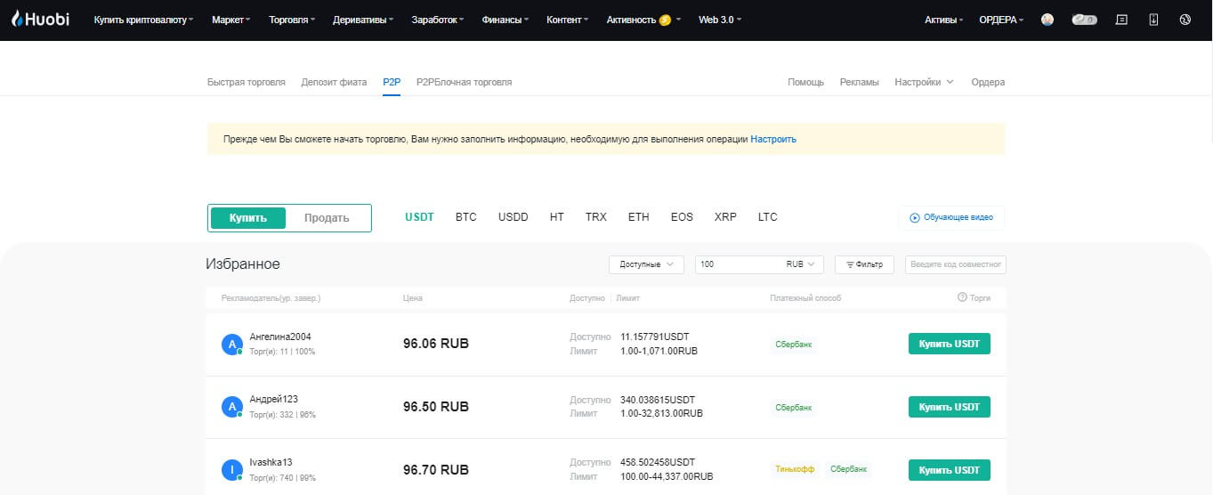Click the Настроить link in notice

773,139
